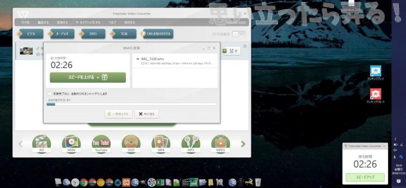Select the YouTube output format icon
406x188 pixels.
click(x=101, y=144)
